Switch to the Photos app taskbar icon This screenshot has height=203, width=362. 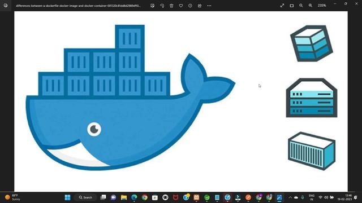click(279, 197)
